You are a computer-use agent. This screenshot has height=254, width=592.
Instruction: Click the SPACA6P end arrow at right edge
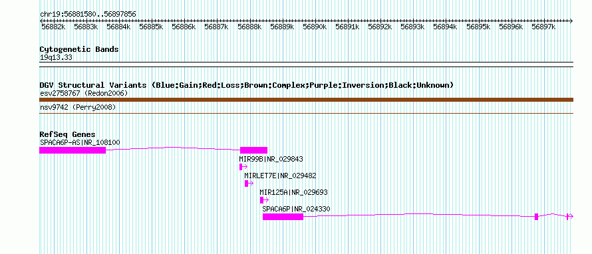coord(570,216)
